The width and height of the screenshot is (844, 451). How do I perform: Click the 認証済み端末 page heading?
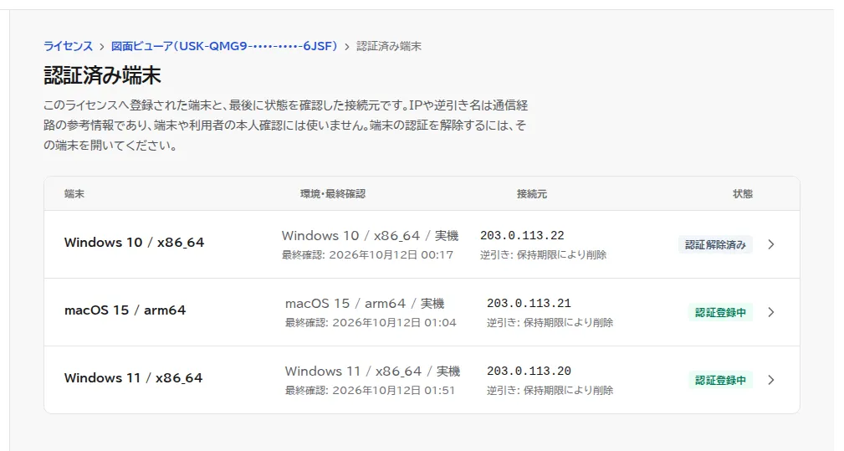102,76
